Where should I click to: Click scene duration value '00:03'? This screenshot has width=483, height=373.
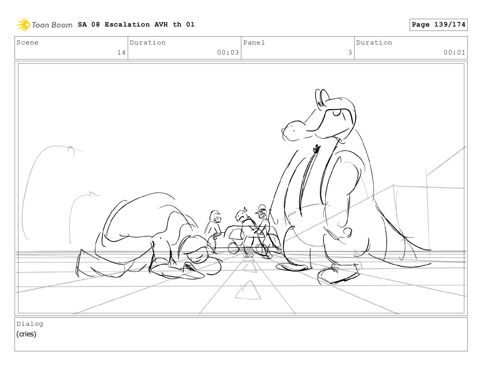[x=228, y=52]
